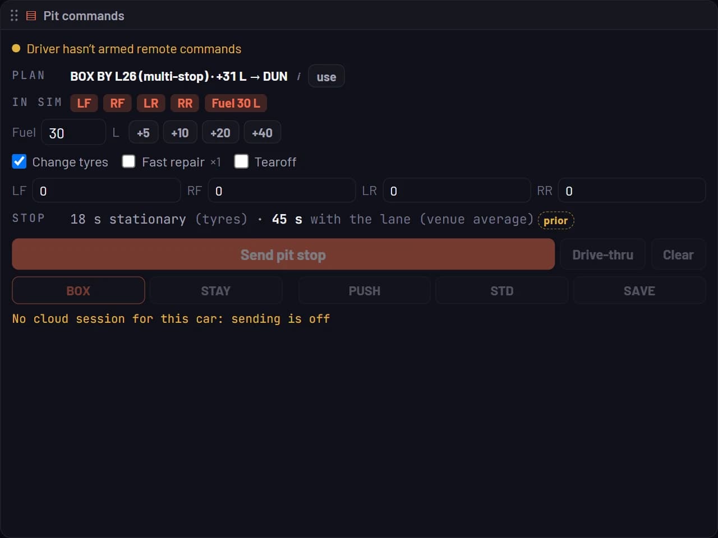Click the RR pressure input field
718x538 pixels.
632,191
